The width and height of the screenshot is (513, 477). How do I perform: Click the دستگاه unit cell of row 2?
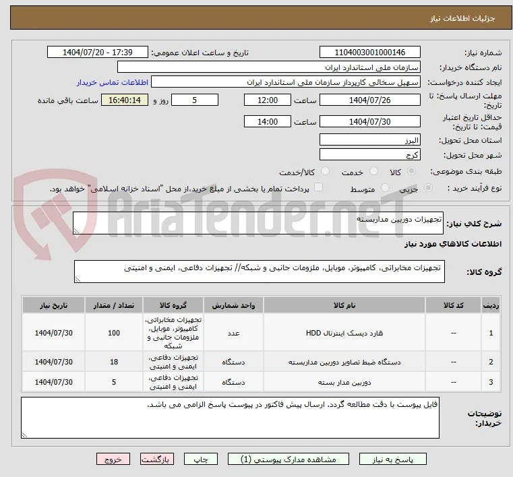point(234,362)
